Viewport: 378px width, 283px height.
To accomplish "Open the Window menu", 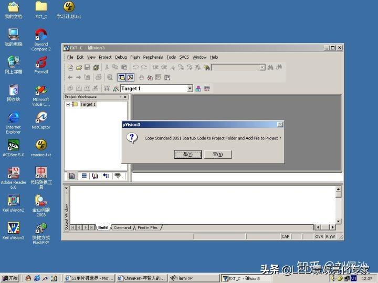I will (199, 57).
